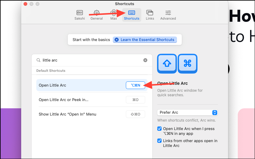
Task: Select Show Little Arc Open In Menu row
Action: pyautogui.click(x=92, y=114)
